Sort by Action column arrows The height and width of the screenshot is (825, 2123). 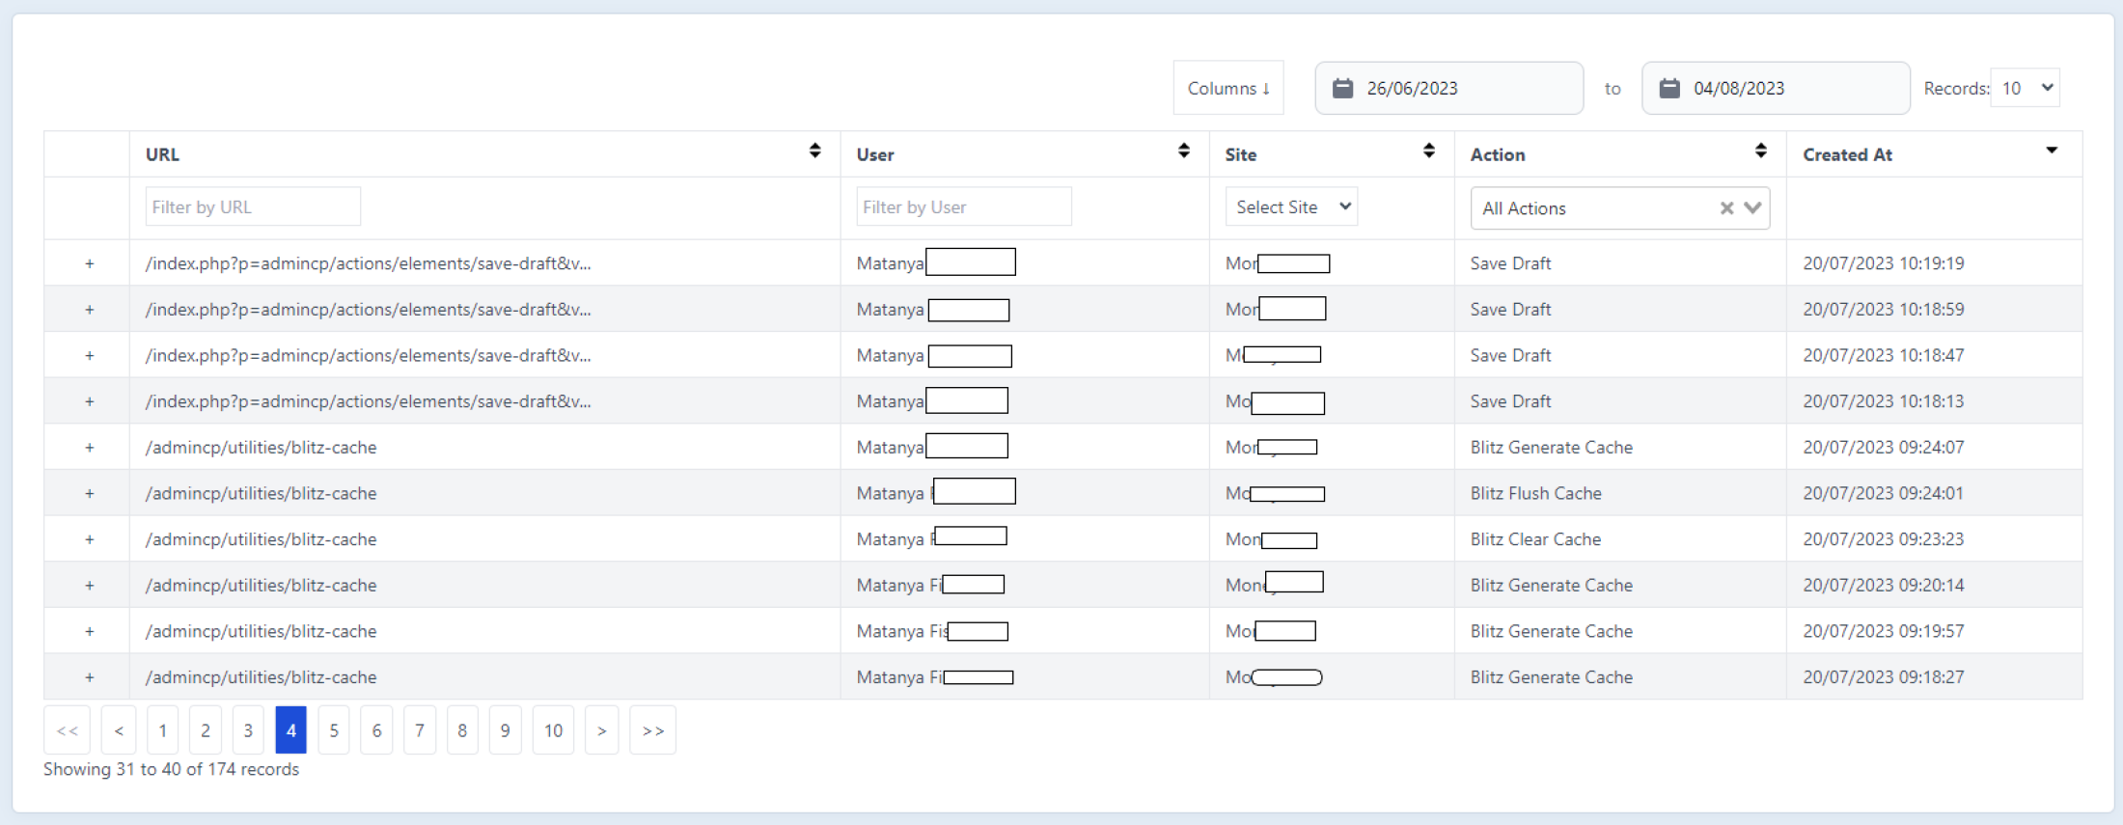click(x=1760, y=151)
